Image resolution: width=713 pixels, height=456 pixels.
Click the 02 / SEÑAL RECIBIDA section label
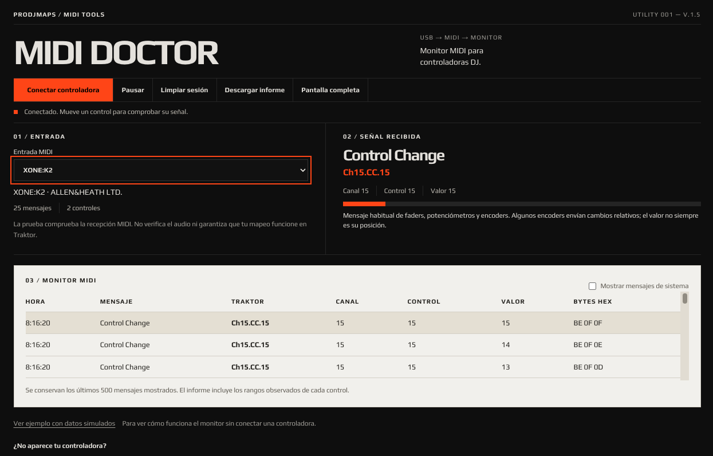click(x=382, y=137)
